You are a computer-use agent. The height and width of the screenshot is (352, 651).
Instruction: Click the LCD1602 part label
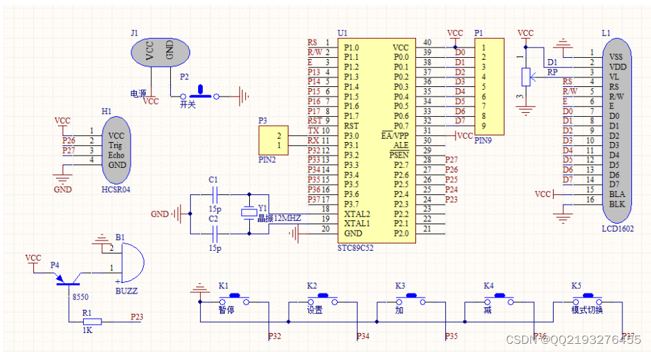pyautogui.click(x=618, y=228)
